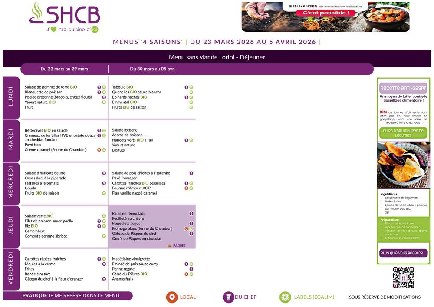Click the chef icon beside Gâteau fleur d'oranger
The width and height of the screenshot is (434, 307).
pyautogui.click(x=104, y=279)
